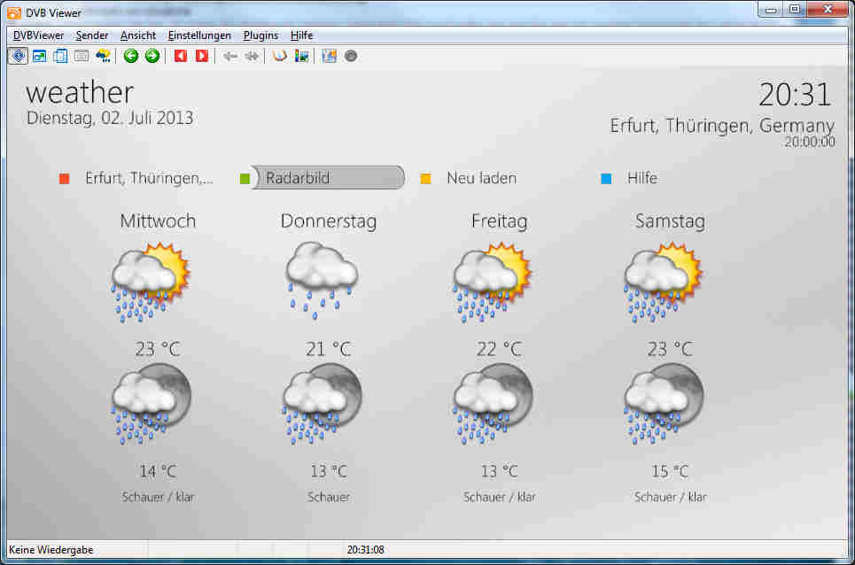Click the DVB Viewer title bar icon
This screenshot has height=565, width=855.
[x=14, y=12]
